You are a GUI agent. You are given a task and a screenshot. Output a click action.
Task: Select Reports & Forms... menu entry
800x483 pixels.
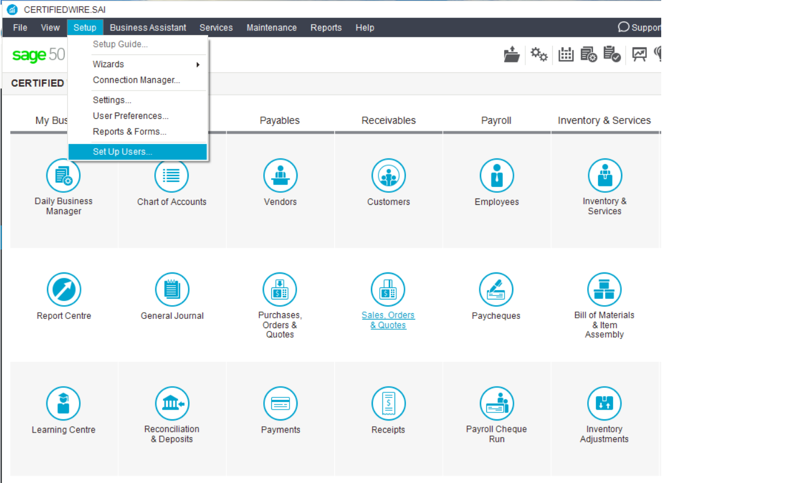(138, 132)
